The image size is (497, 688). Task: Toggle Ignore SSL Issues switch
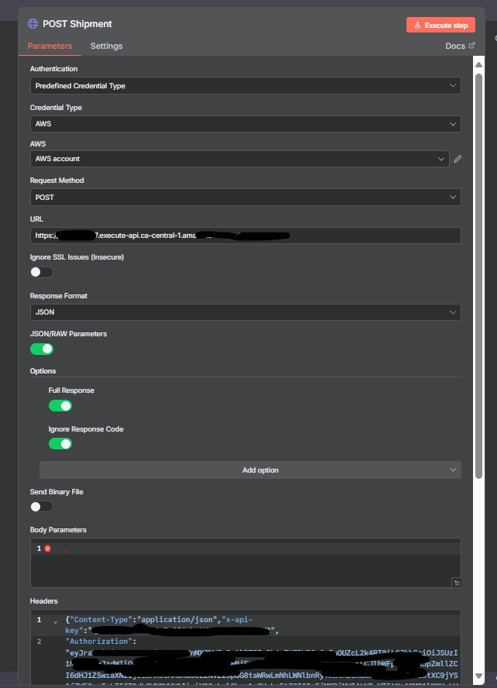(x=42, y=272)
